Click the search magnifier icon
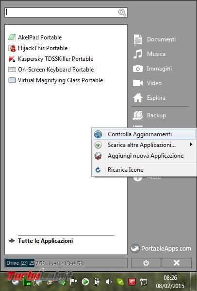197x291 pixels. pyautogui.click(x=122, y=13)
